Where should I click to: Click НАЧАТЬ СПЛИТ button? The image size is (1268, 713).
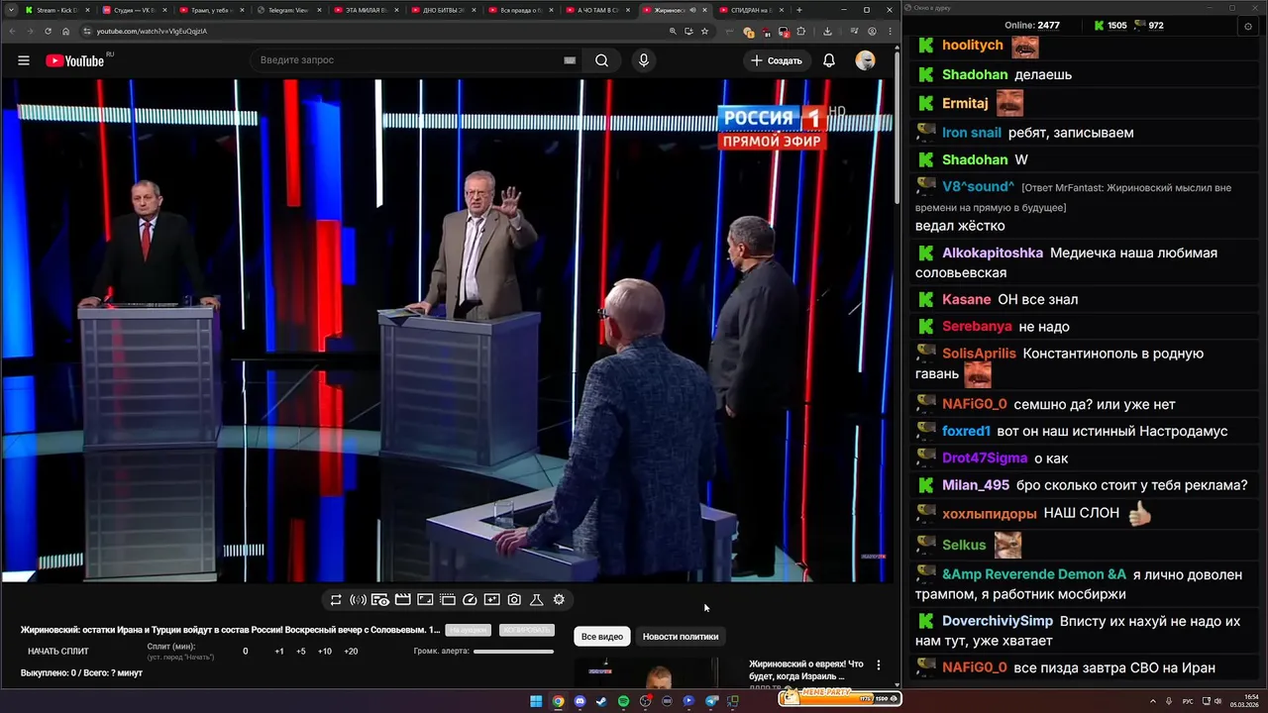58,652
